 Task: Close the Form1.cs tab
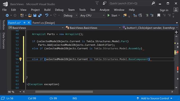pyautogui.click(x=29, y=23)
